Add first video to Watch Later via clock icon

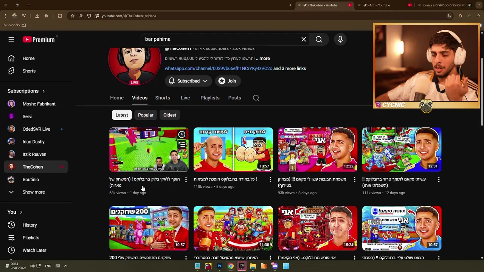182,134
